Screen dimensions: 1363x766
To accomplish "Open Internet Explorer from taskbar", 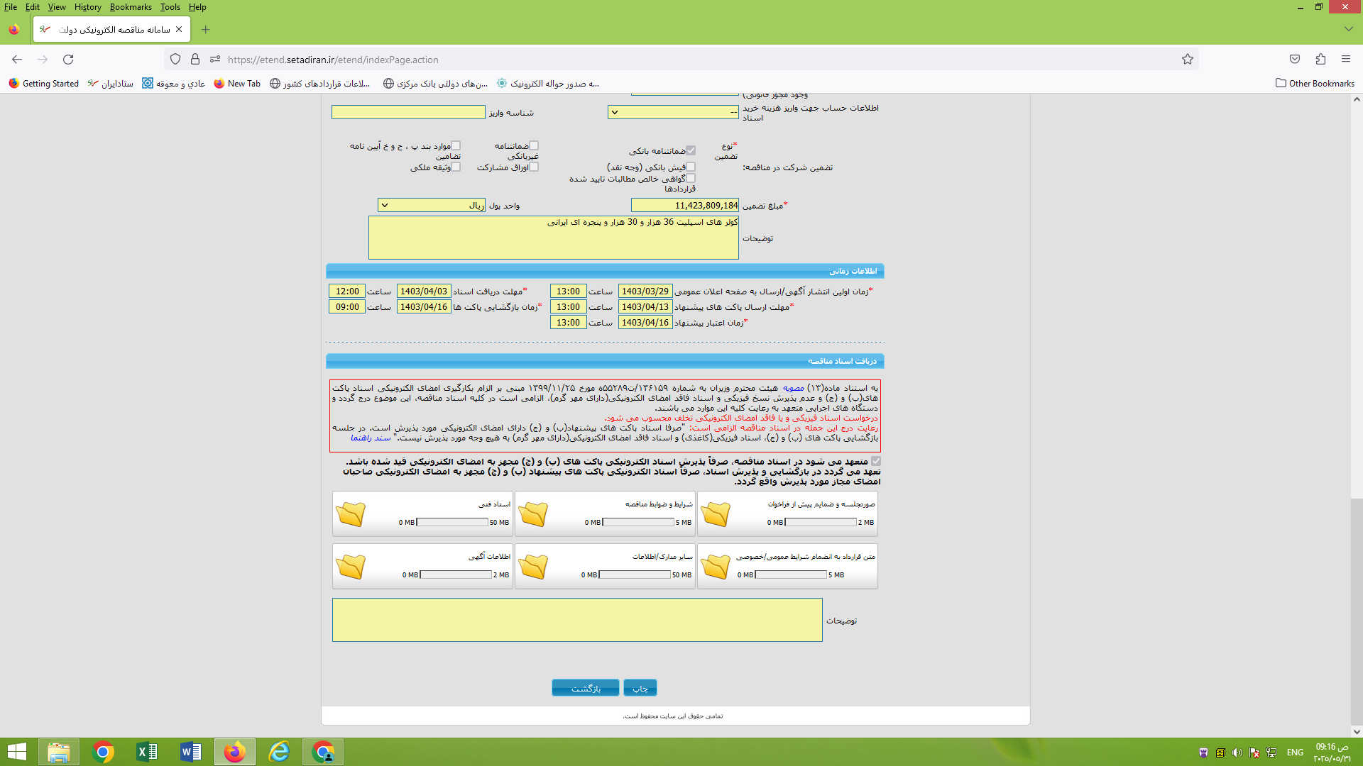I will [279, 752].
